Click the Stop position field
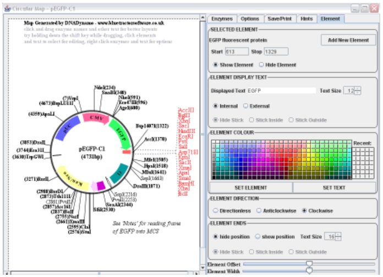 [276, 52]
